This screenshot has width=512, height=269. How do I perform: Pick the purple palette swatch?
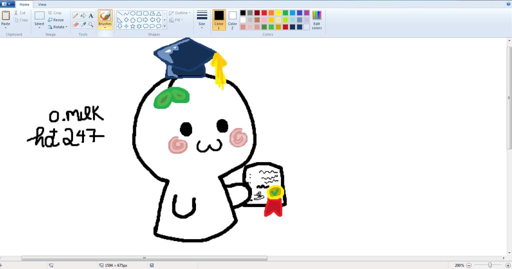pos(306,12)
